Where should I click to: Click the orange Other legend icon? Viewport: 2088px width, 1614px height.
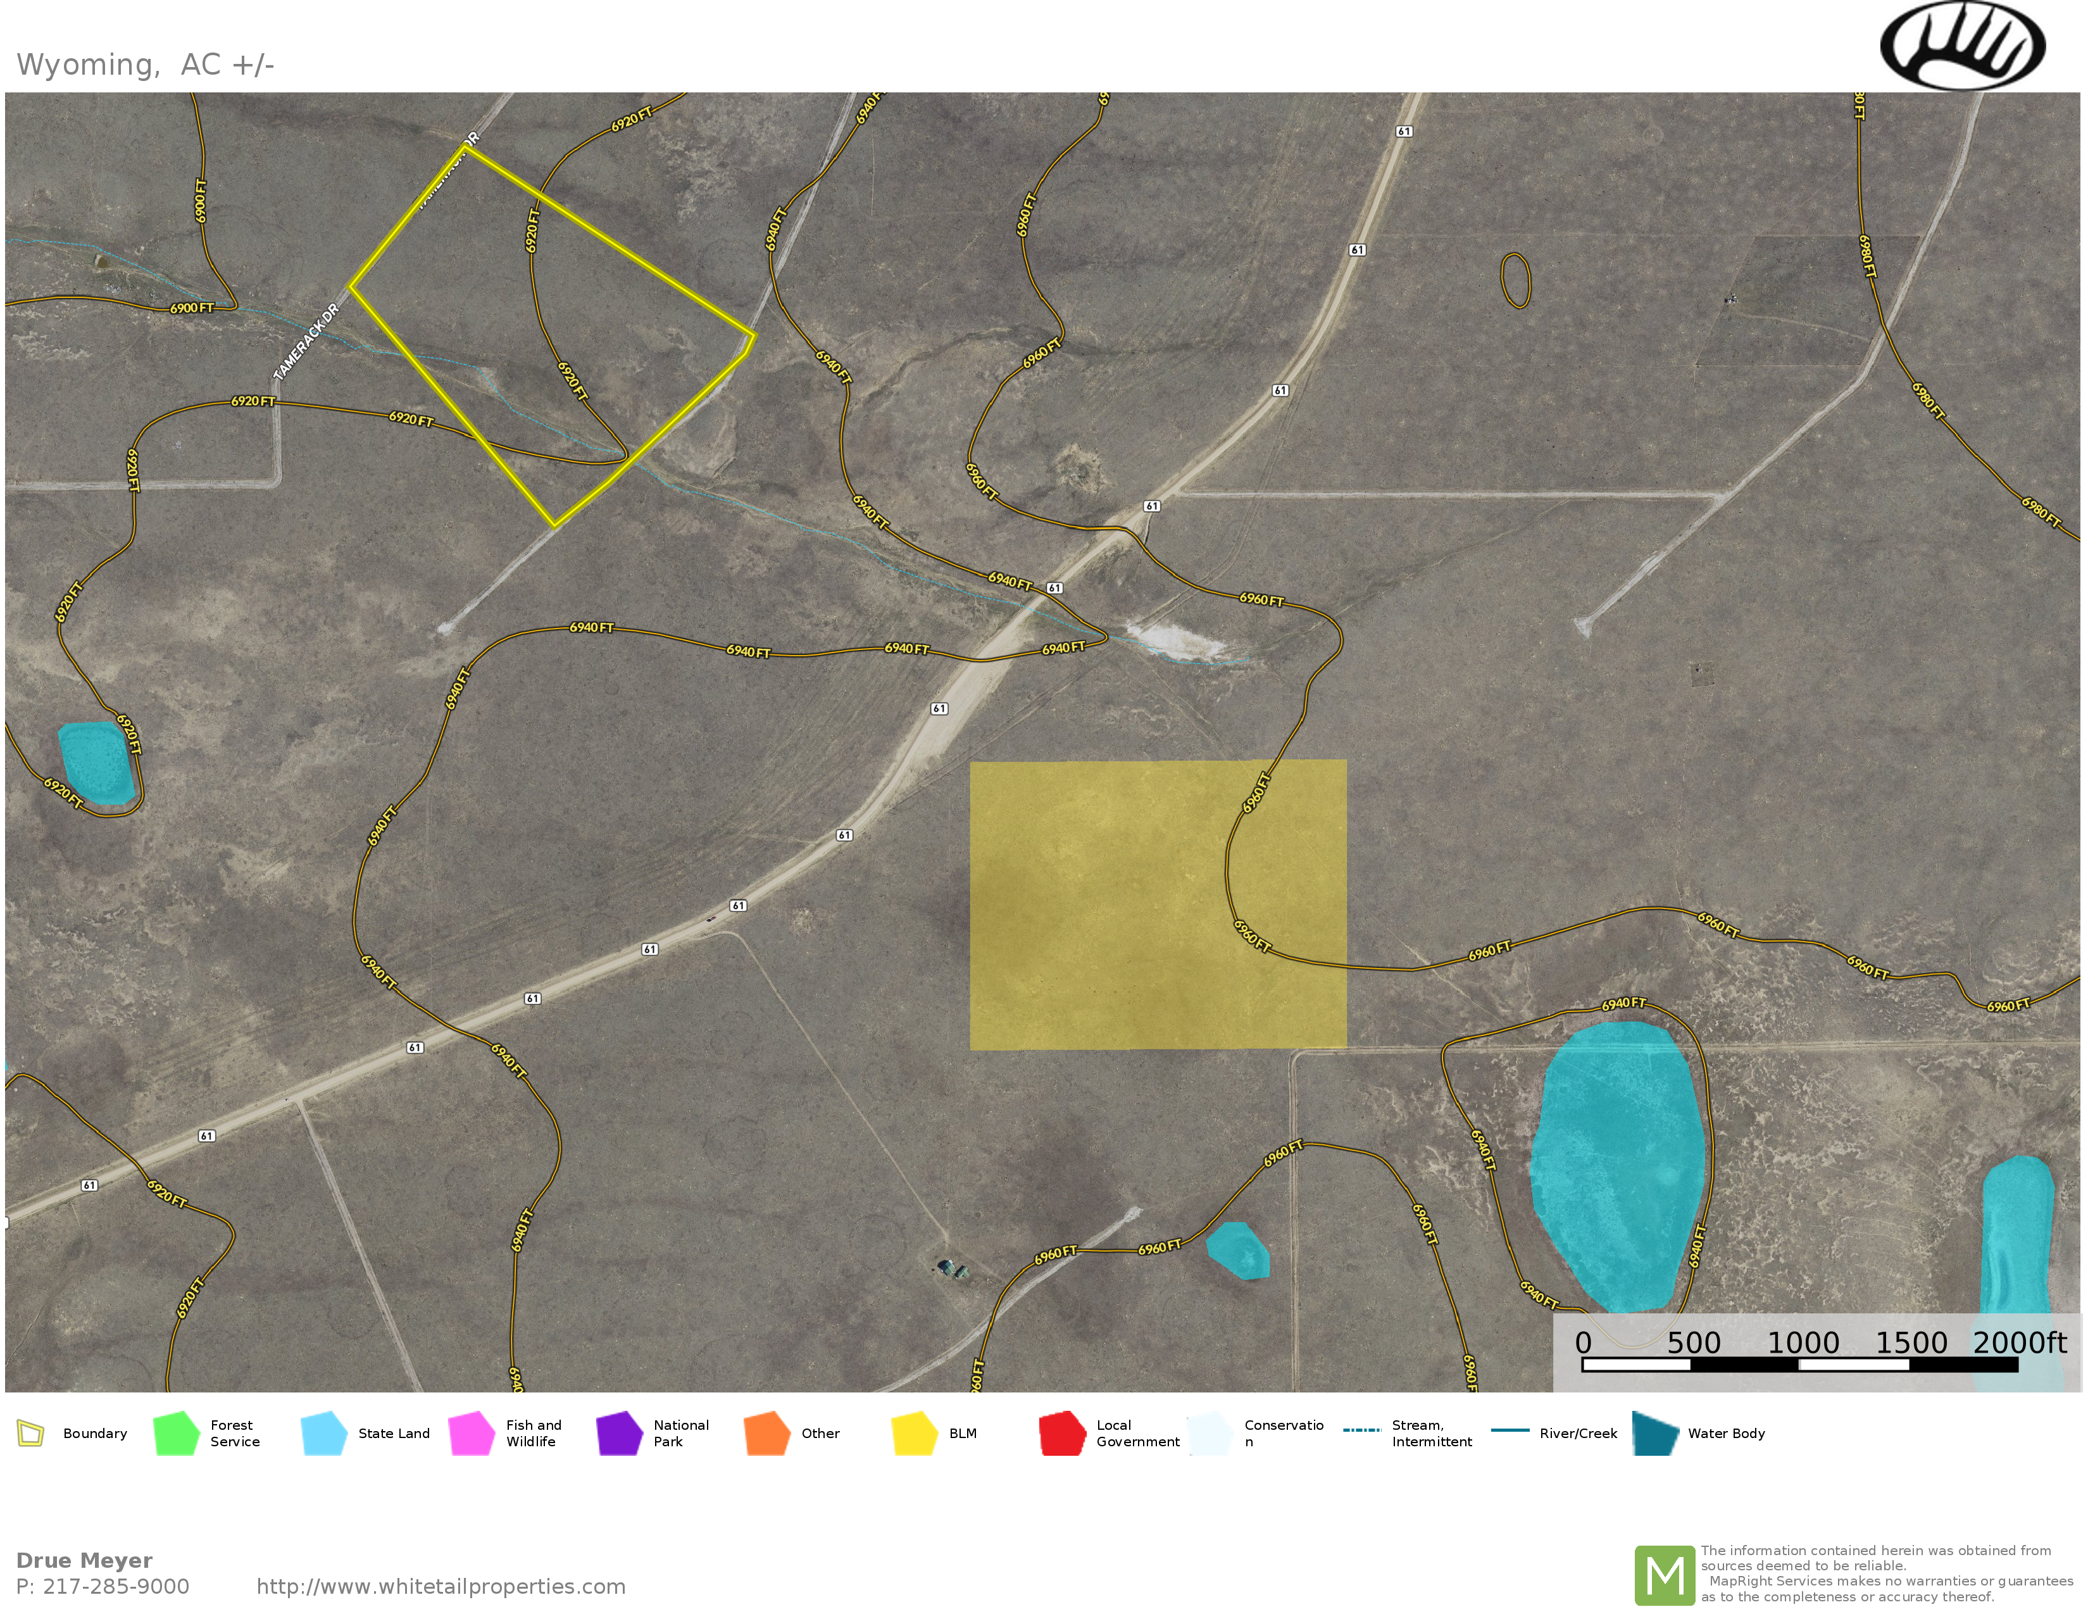point(766,1433)
